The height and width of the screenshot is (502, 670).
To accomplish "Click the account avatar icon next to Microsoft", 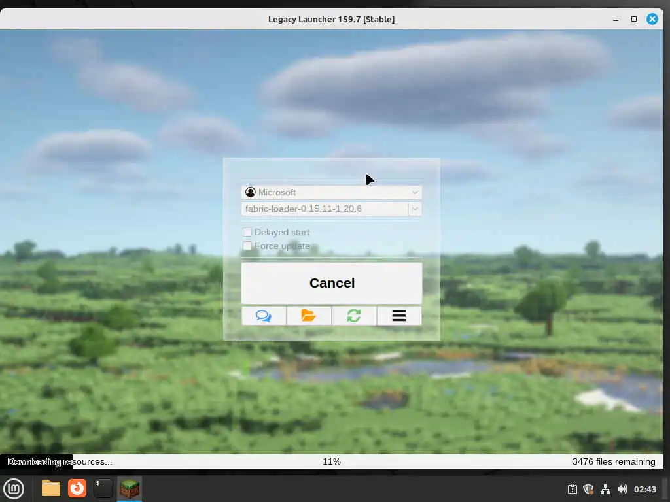I will [x=251, y=193].
